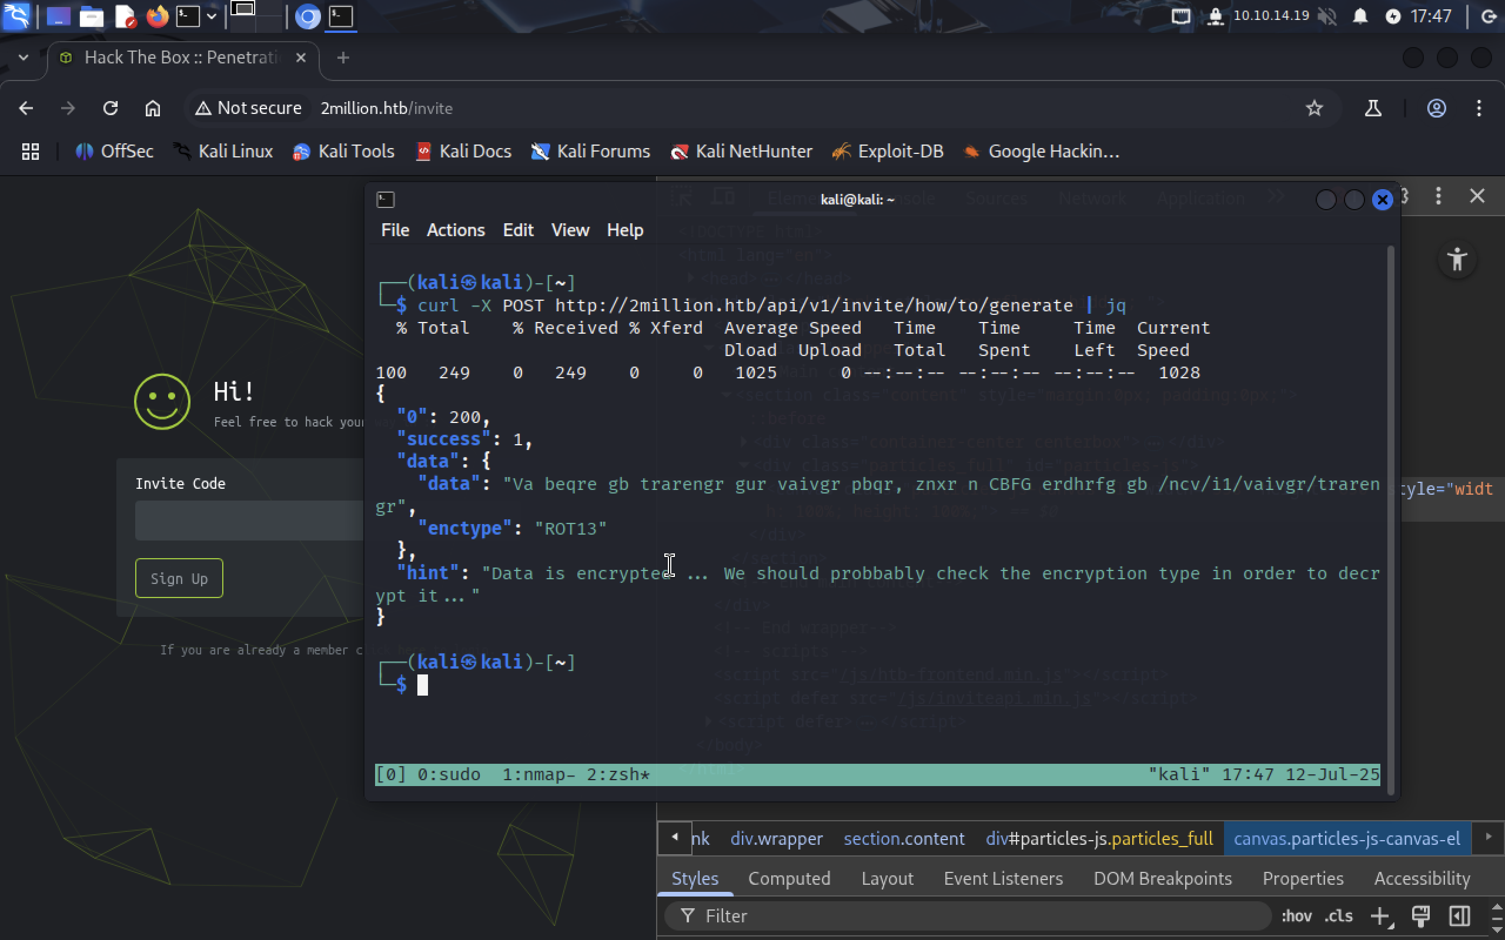Open the terminal View menu
Image resolution: width=1505 pixels, height=940 pixels.
pos(570,230)
